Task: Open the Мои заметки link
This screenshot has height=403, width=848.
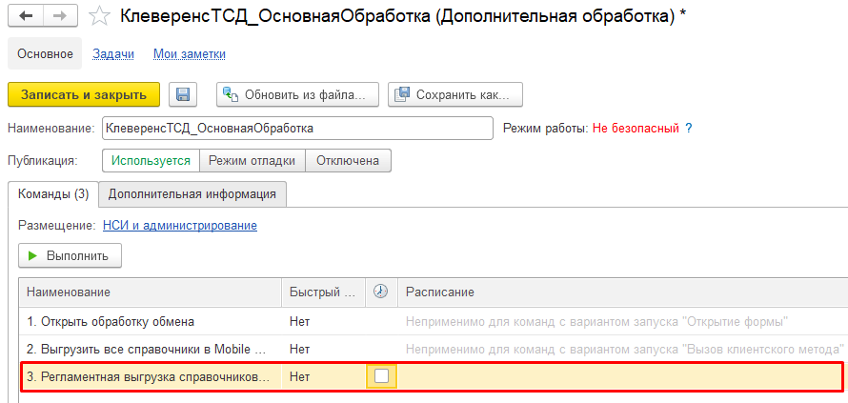Action: point(190,54)
